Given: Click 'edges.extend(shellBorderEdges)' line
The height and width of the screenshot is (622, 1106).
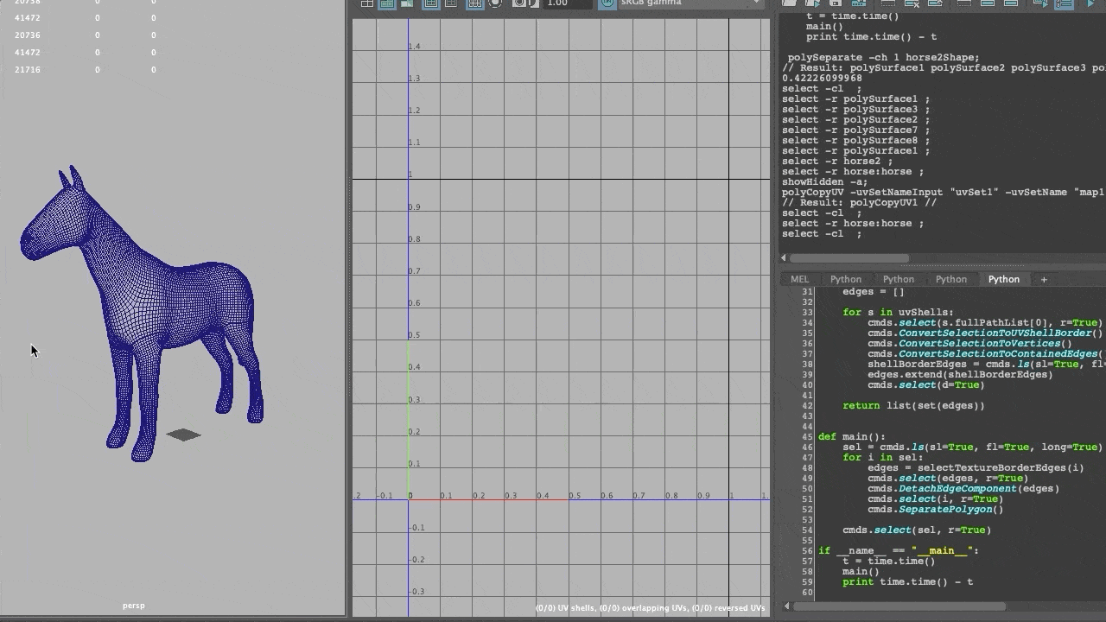Looking at the screenshot, I should click(960, 374).
